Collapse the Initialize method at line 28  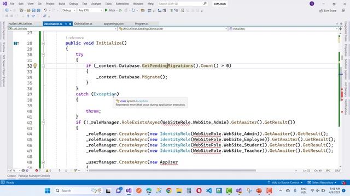(43, 44)
